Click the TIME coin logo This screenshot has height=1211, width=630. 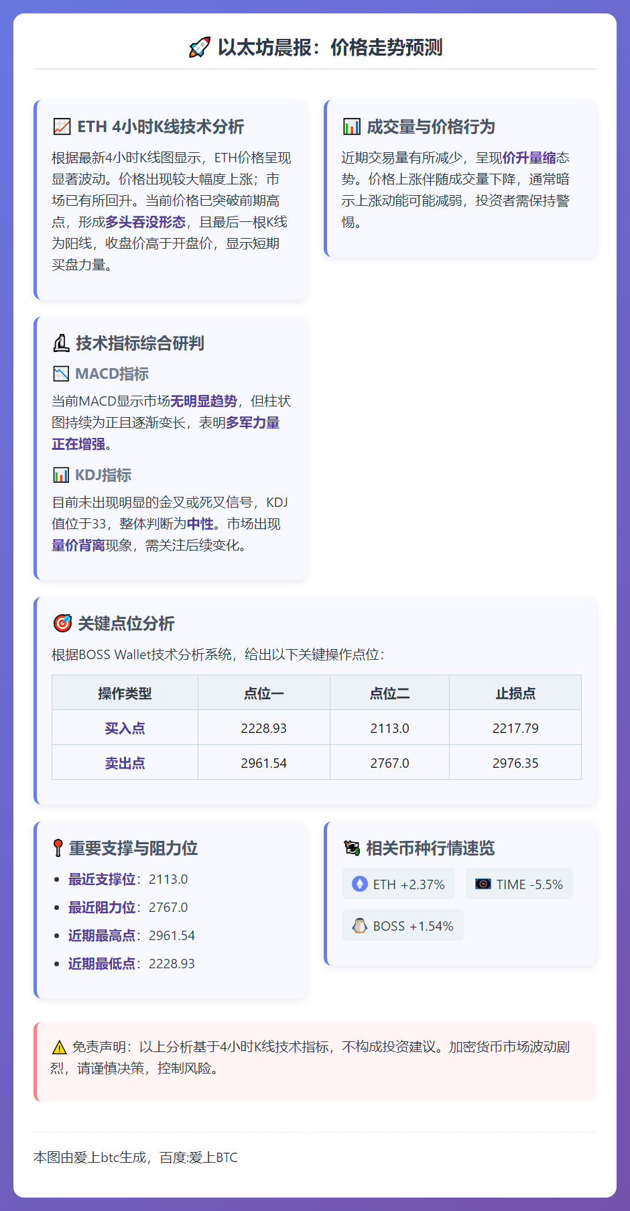coord(483,884)
